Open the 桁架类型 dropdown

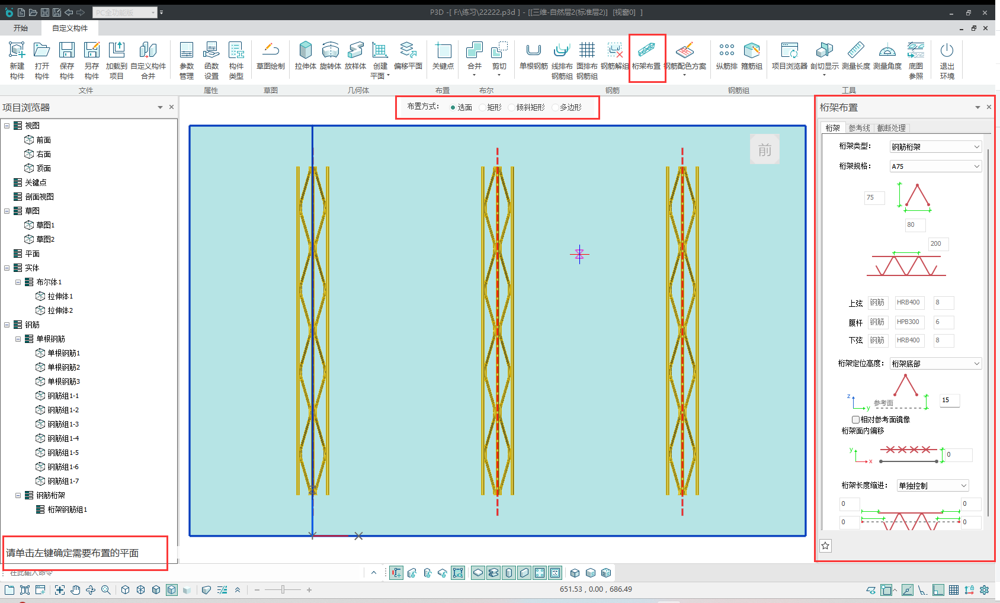tap(935, 147)
